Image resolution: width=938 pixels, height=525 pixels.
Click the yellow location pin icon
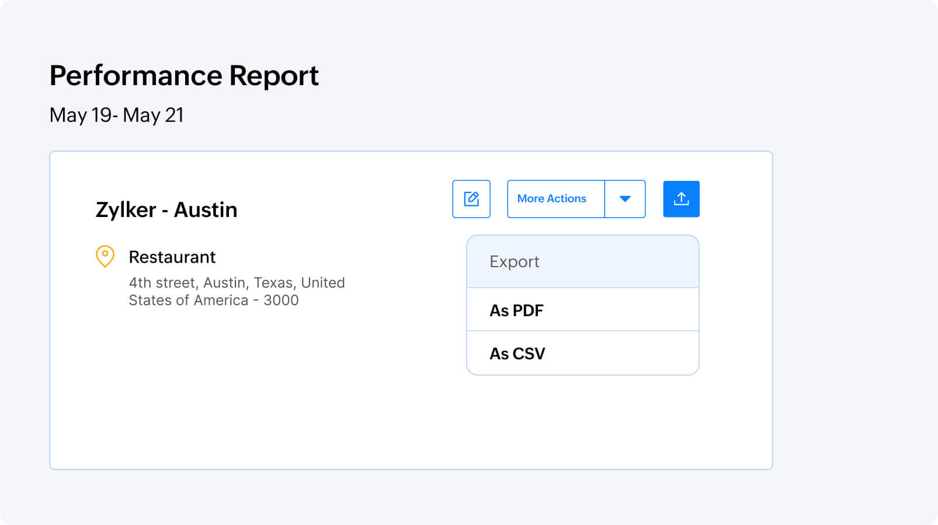pyautogui.click(x=105, y=256)
